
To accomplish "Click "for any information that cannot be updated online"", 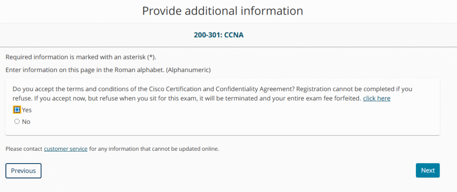I will [154, 149].
